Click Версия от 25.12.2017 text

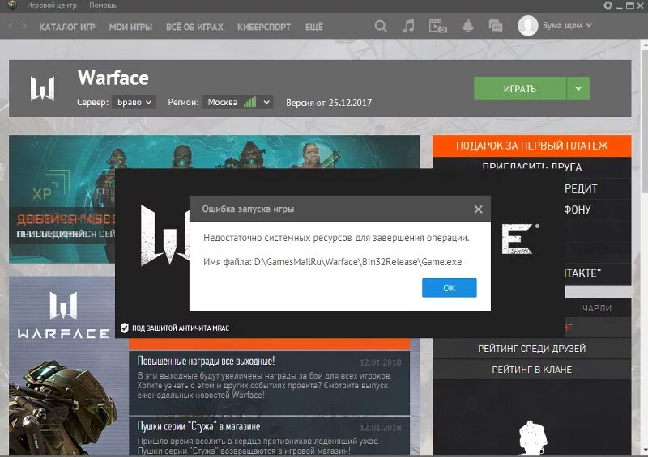(x=329, y=103)
